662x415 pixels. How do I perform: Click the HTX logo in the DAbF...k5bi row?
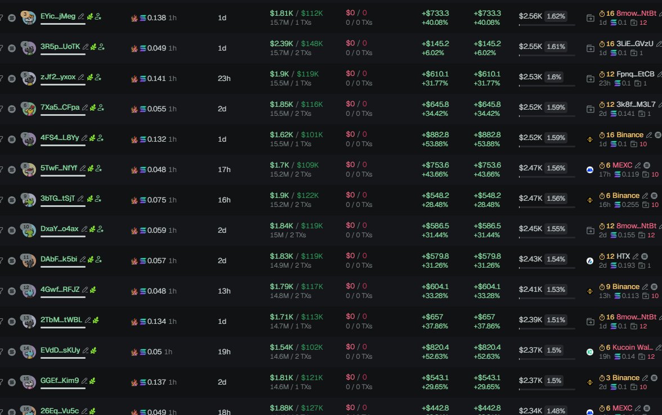[x=590, y=261]
